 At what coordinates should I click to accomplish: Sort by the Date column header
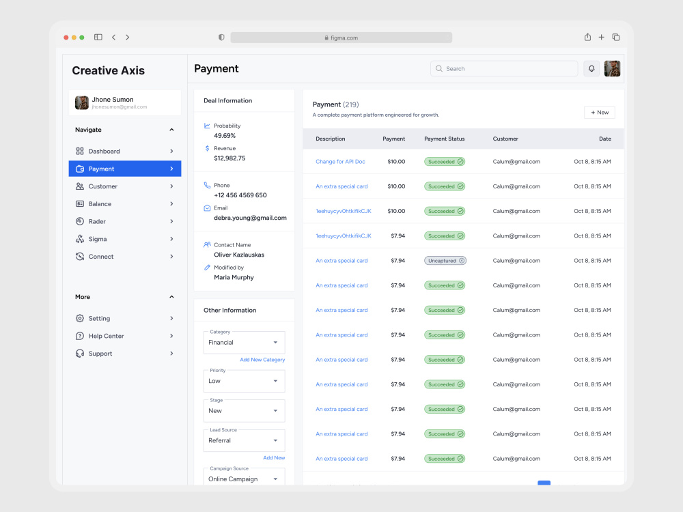(604, 139)
